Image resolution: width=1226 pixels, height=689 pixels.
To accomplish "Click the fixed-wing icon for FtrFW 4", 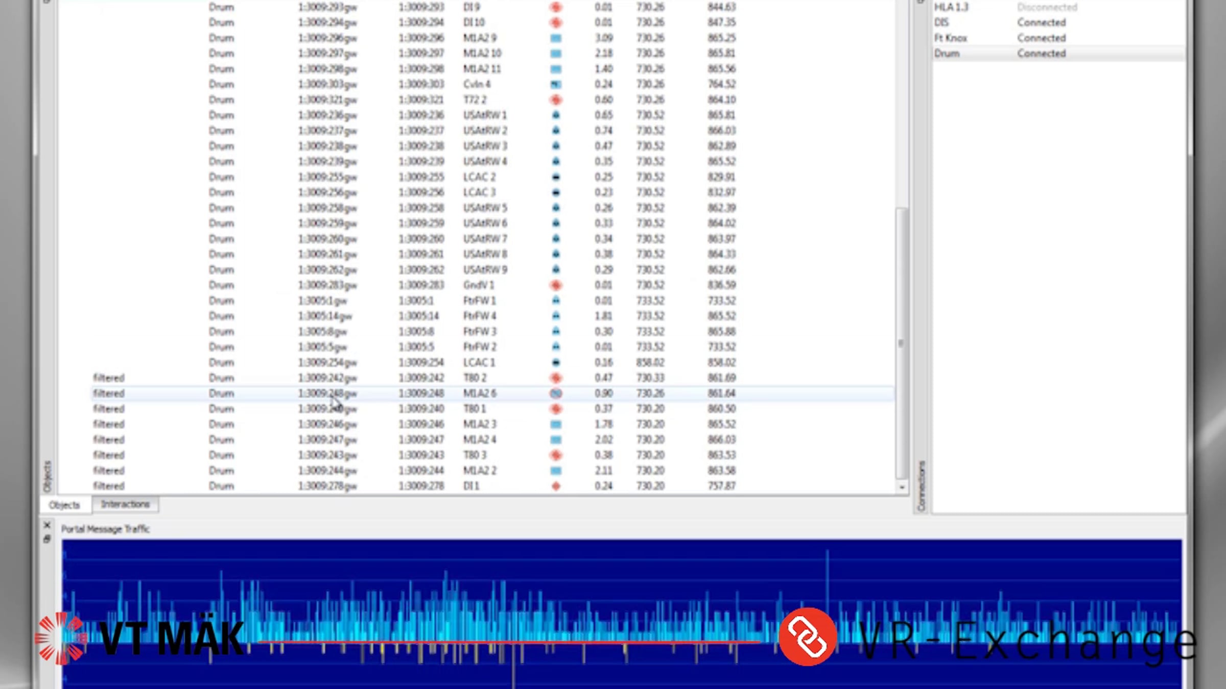I will pos(556,316).
